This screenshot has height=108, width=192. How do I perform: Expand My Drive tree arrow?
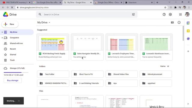click(x=2, y=32)
